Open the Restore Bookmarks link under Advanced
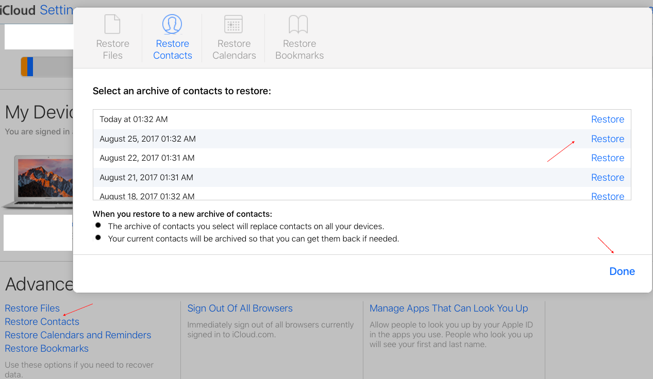Viewport: 653px width, 379px height. 47,349
